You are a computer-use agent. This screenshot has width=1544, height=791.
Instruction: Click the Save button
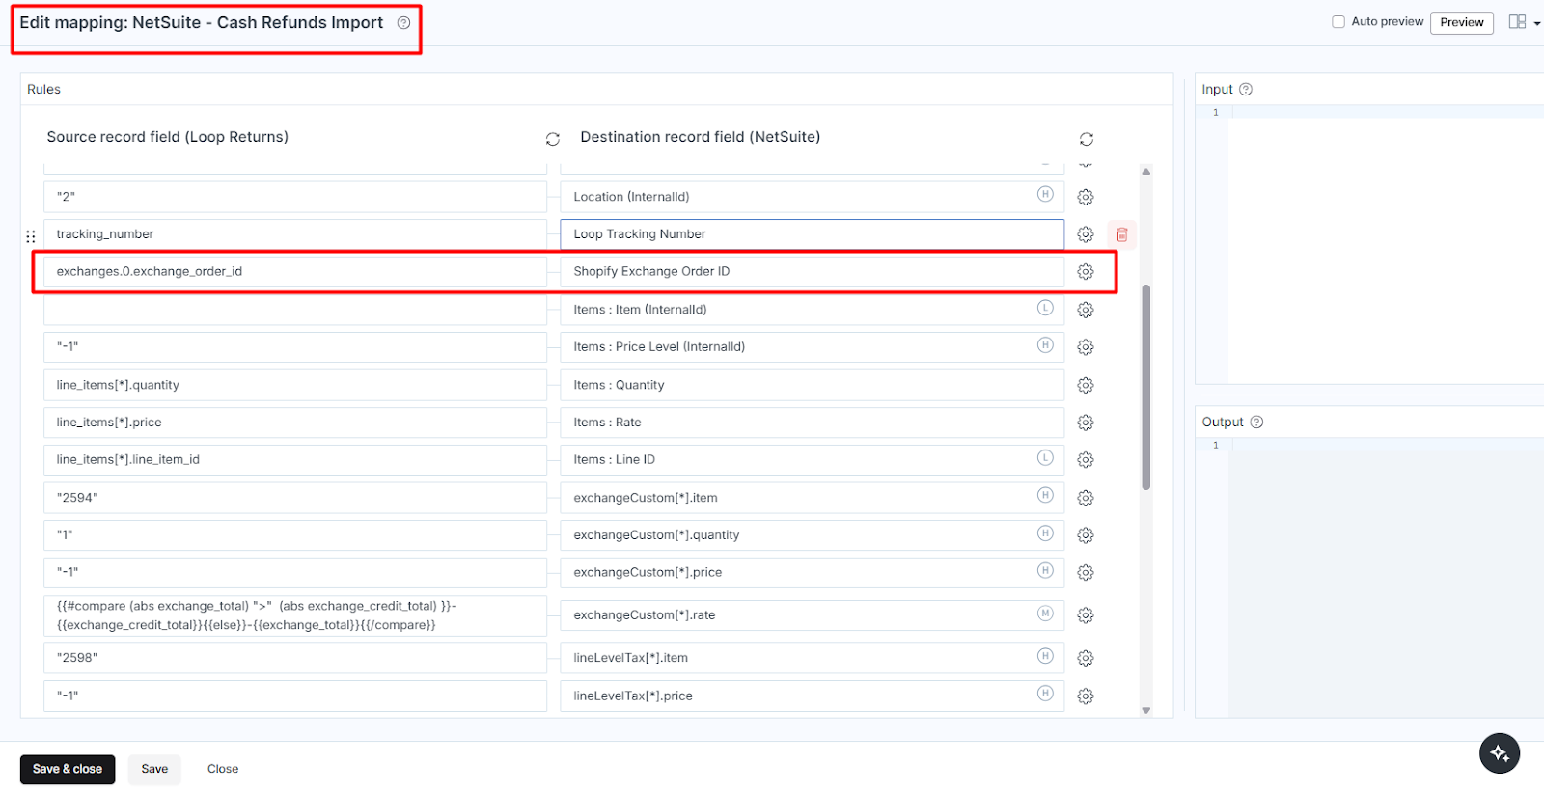154,769
